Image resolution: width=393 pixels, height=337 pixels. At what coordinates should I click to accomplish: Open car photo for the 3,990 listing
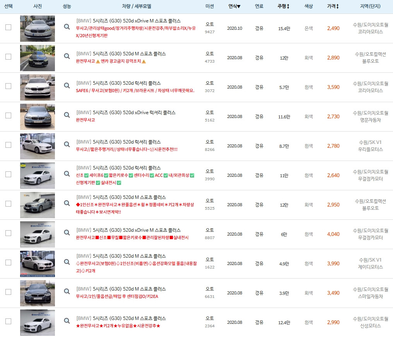pyautogui.click(x=38, y=264)
